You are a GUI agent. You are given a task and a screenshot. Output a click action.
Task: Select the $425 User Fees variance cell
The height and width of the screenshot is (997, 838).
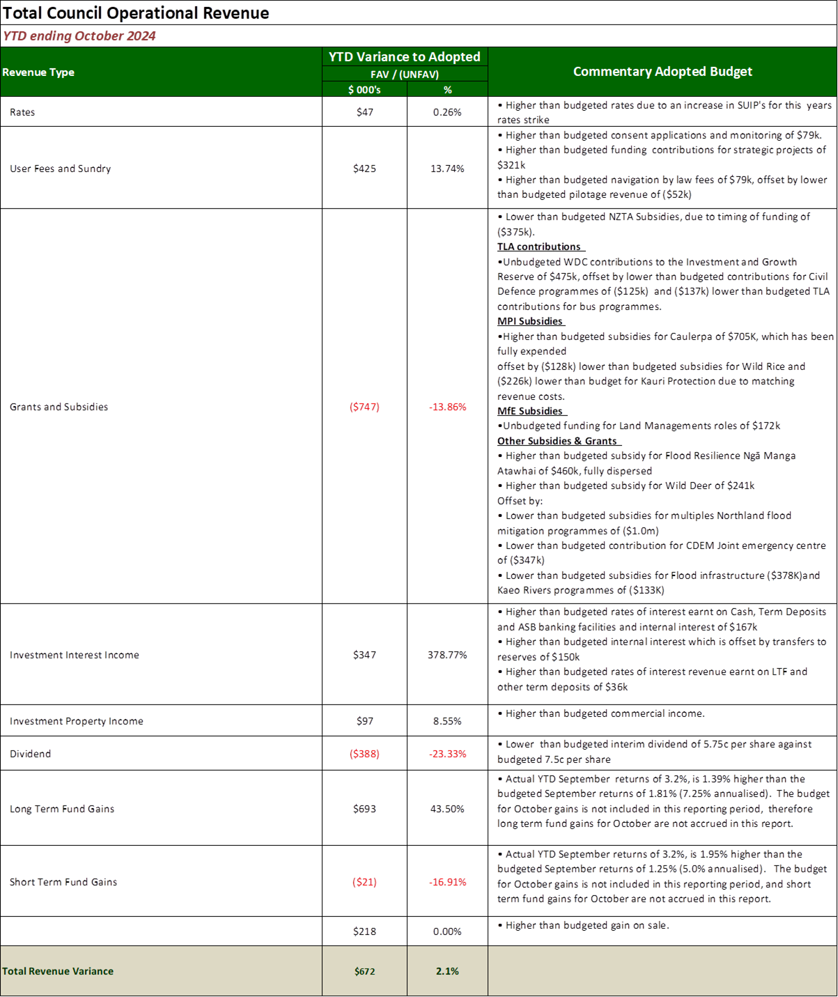coord(364,169)
